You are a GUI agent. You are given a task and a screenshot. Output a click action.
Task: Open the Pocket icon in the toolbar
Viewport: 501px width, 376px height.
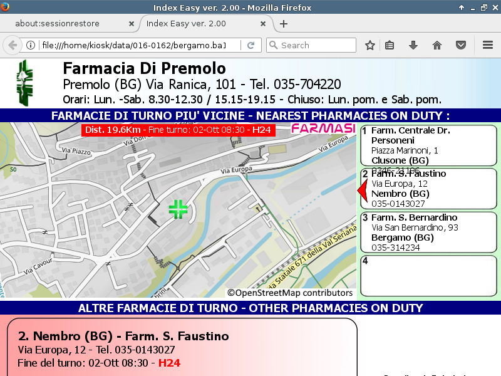[460, 45]
